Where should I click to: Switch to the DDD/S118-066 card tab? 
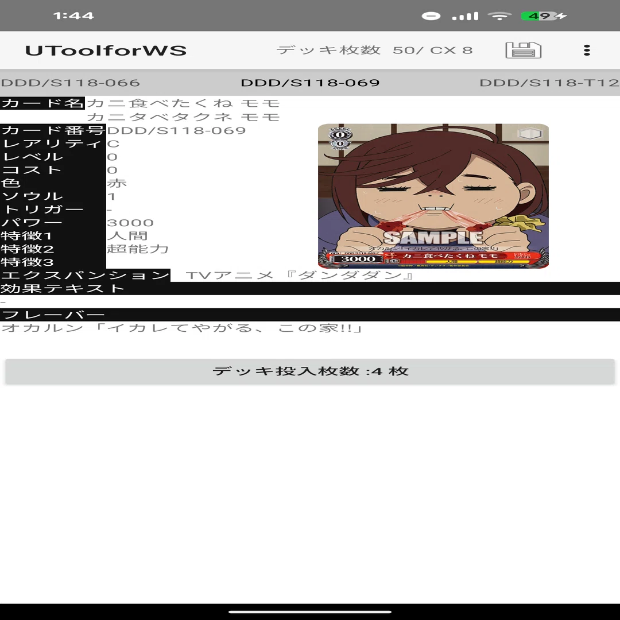tap(71, 83)
